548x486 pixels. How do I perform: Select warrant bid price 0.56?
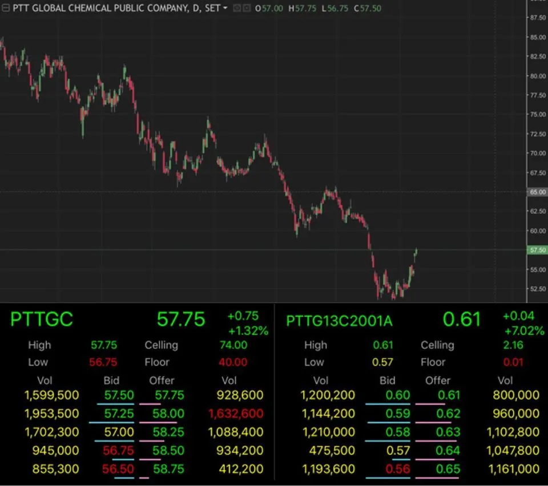pos(398,469)
